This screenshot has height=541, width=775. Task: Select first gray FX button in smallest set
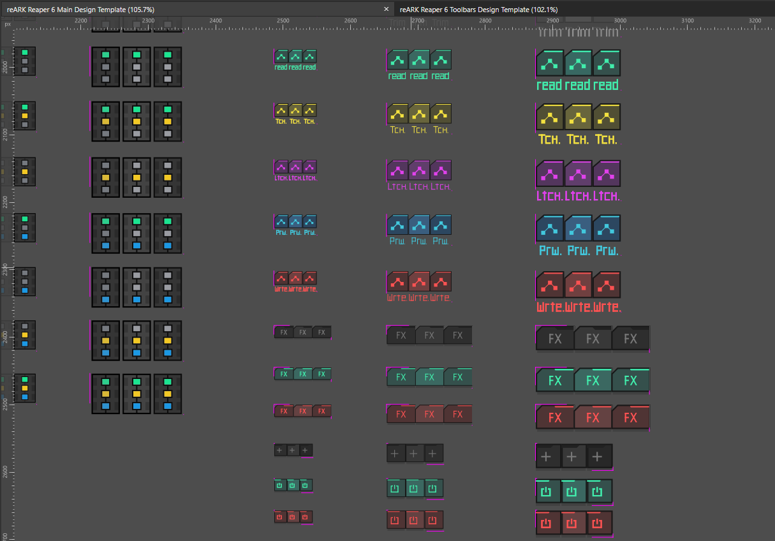[284, 332]
